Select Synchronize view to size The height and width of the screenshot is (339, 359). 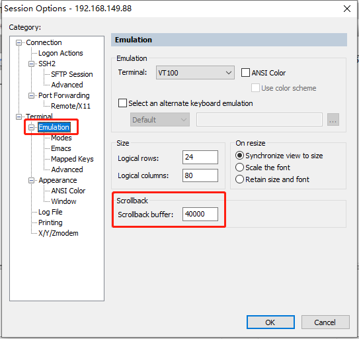coord(239,156)
